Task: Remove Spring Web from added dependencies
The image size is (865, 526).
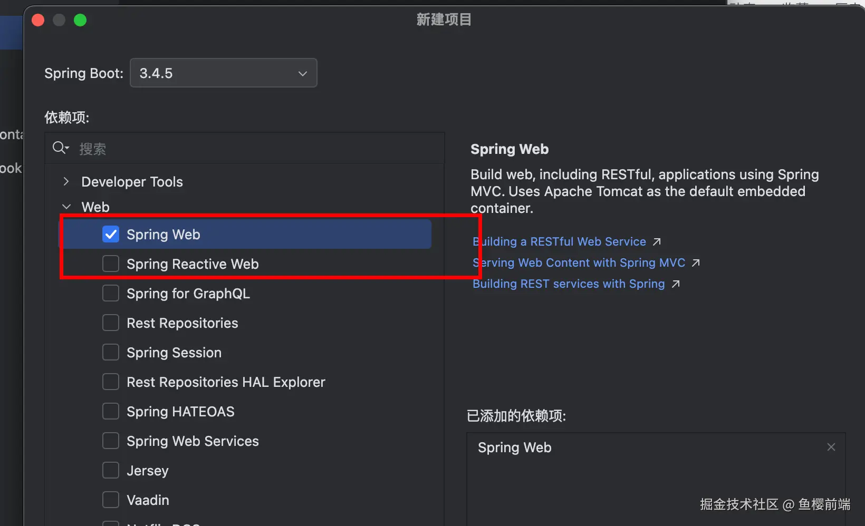Action: [x=831, y=447]
